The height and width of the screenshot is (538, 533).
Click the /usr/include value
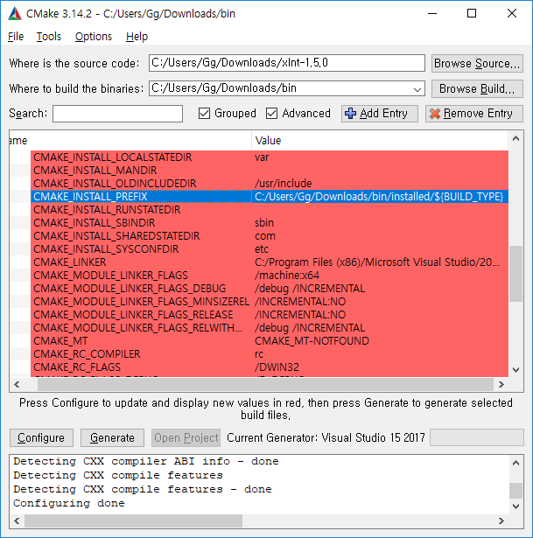pos(284,183)
